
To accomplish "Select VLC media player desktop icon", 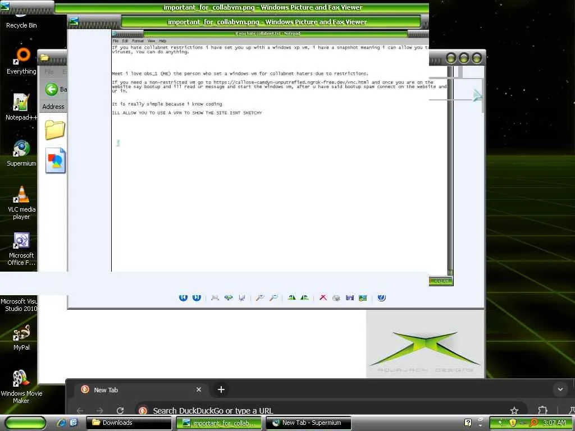I will coord(21,203).
